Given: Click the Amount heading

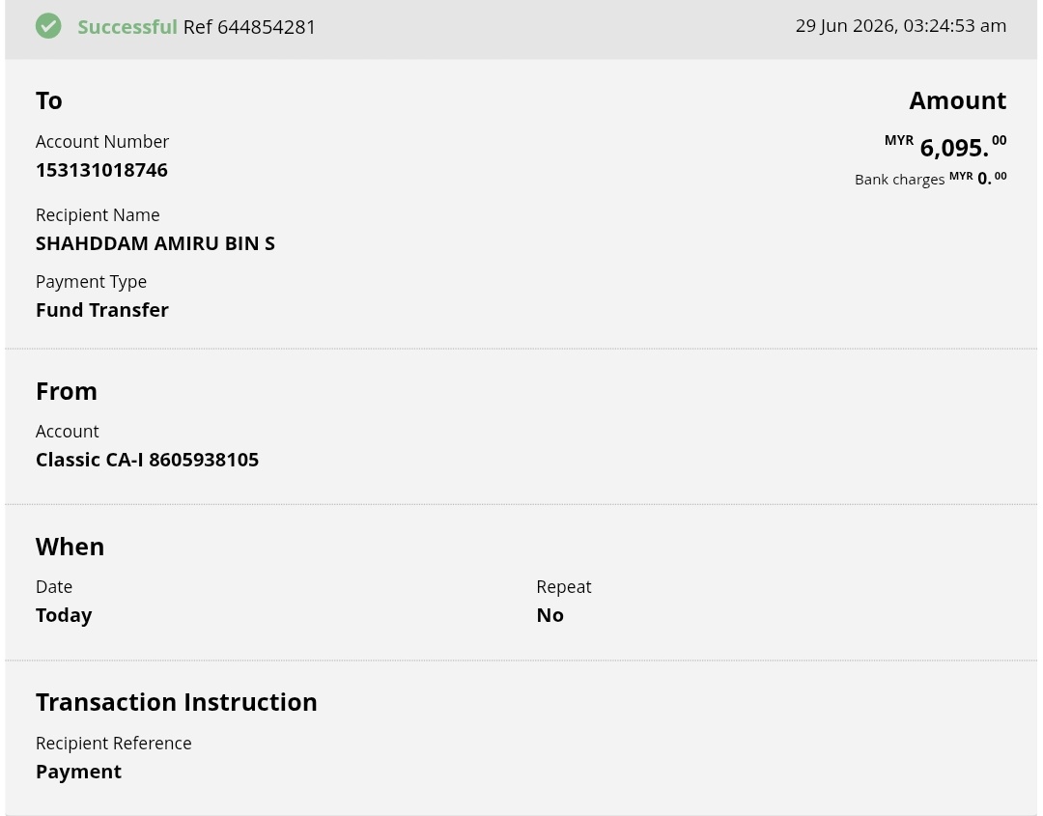Looking at the screenshot, I should (x=957, y=100).
